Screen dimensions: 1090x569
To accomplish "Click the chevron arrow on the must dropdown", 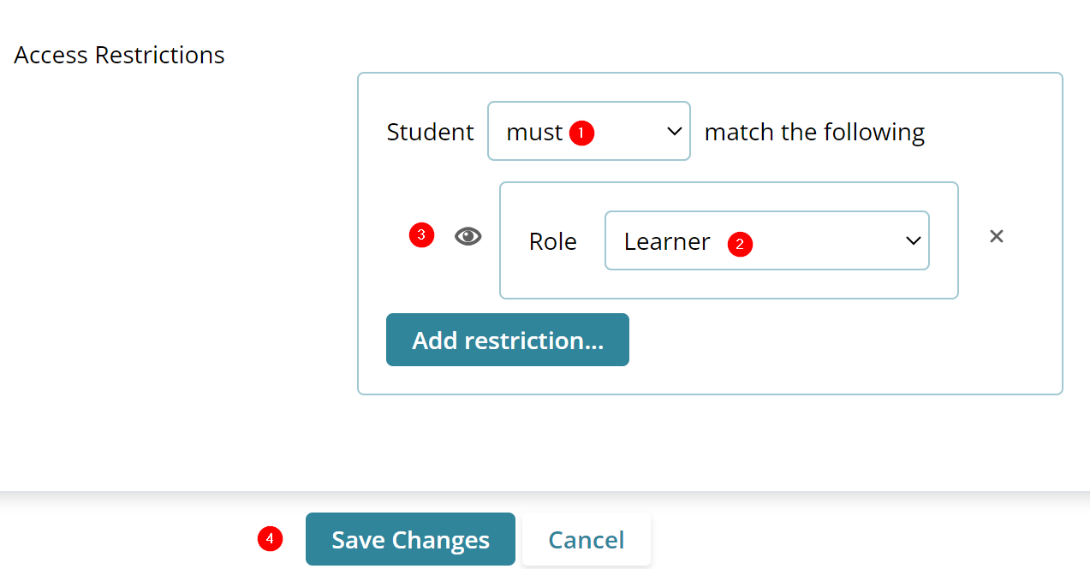I will pyautogui.click(x=674, y=132).
